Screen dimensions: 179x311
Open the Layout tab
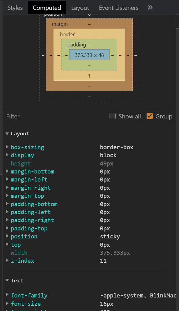(80, 8)
